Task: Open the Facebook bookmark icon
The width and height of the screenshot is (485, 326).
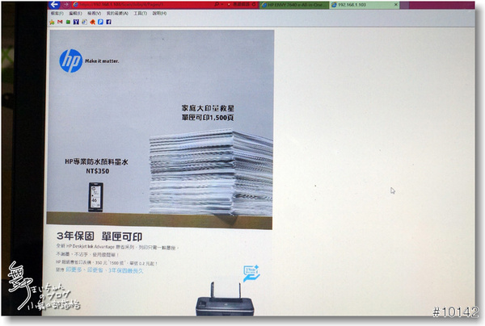Action: click(108, 22)
